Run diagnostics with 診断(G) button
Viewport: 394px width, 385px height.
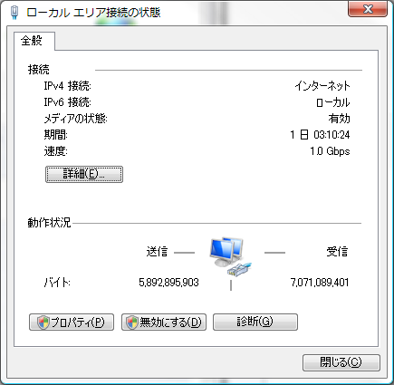(255, 322)
